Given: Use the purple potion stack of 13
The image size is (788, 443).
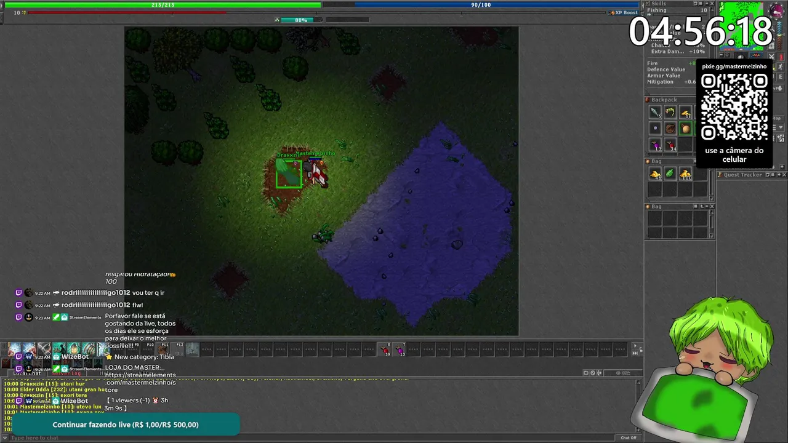Looking at the screenshot, I should (x=655, y=145).
